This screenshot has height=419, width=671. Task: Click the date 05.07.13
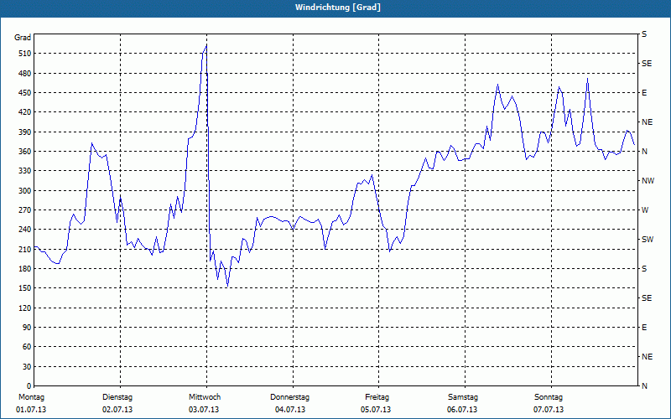click(x=376, y=410)
